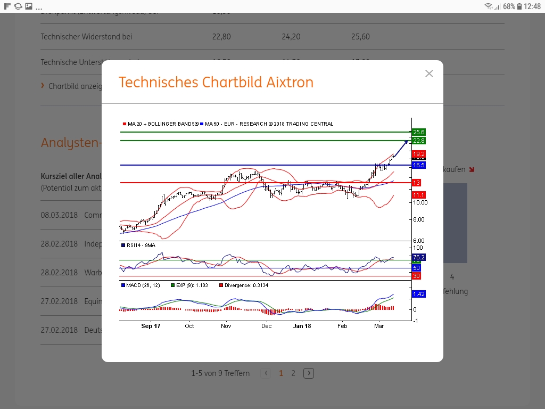Go to next results page arrow

[309, 373]
